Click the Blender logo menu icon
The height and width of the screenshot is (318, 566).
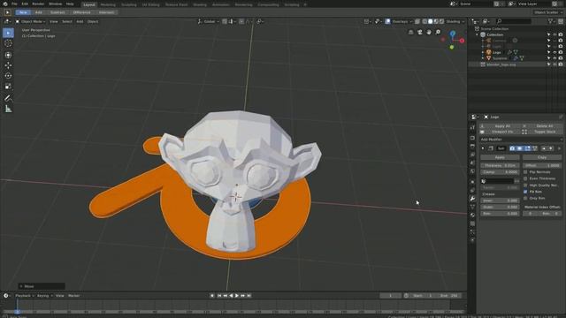pos(5,4)
